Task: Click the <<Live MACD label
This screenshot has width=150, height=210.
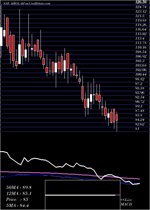Action: (x=126, y=202)
